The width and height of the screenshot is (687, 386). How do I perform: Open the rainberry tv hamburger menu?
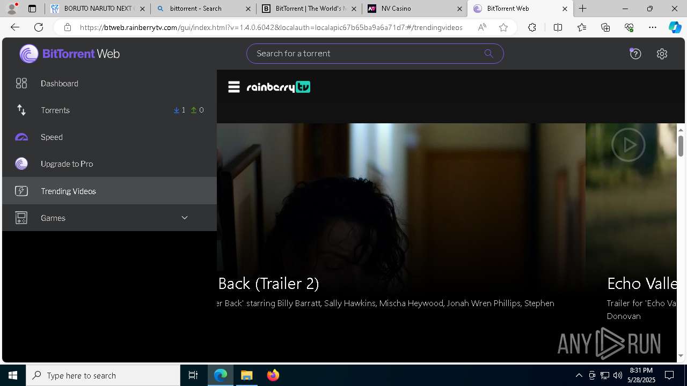234,87
